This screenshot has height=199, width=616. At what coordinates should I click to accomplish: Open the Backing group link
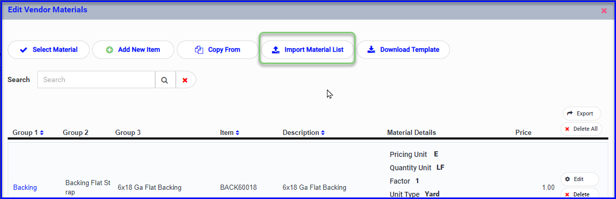(25, 188)
